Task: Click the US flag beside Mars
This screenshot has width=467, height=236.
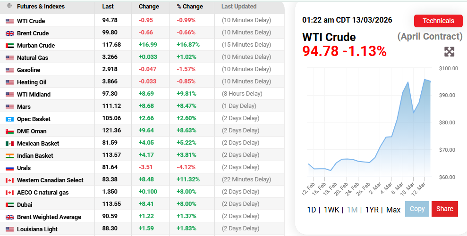Action: [9, 107]
